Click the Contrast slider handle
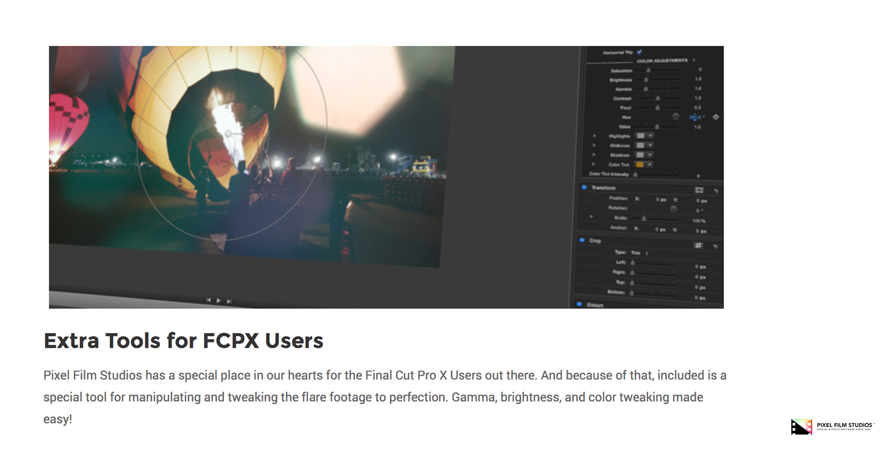 point(658,98)
